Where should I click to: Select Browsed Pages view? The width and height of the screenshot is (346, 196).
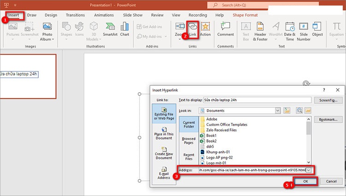tap(189, 141)
